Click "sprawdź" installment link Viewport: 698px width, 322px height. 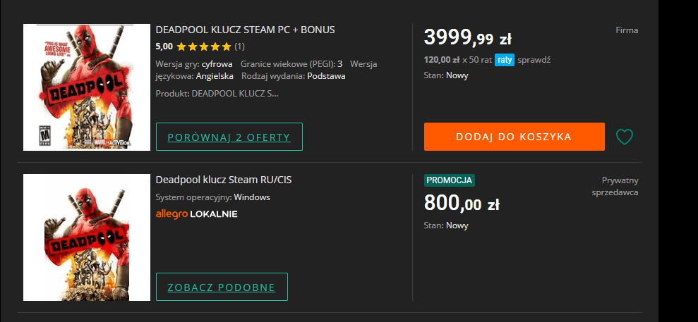[x=534, y=60]
